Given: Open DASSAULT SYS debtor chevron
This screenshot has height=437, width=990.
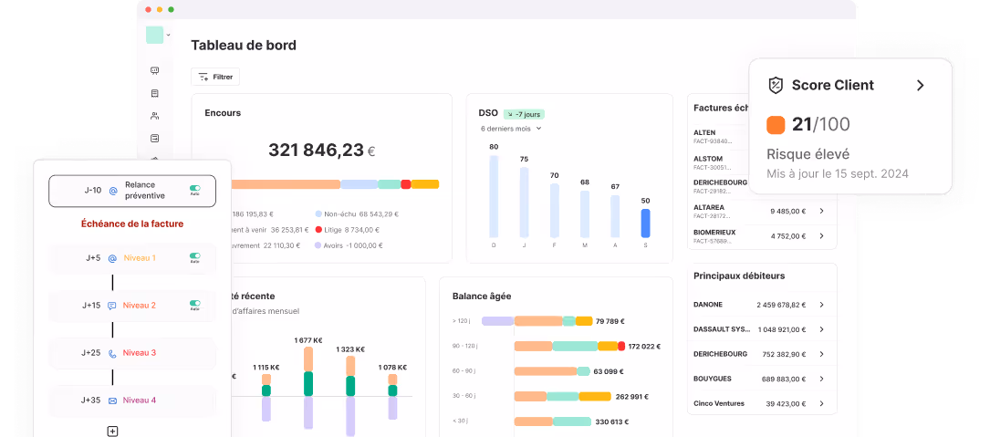Looking at the screenshot, I should 821,329.
